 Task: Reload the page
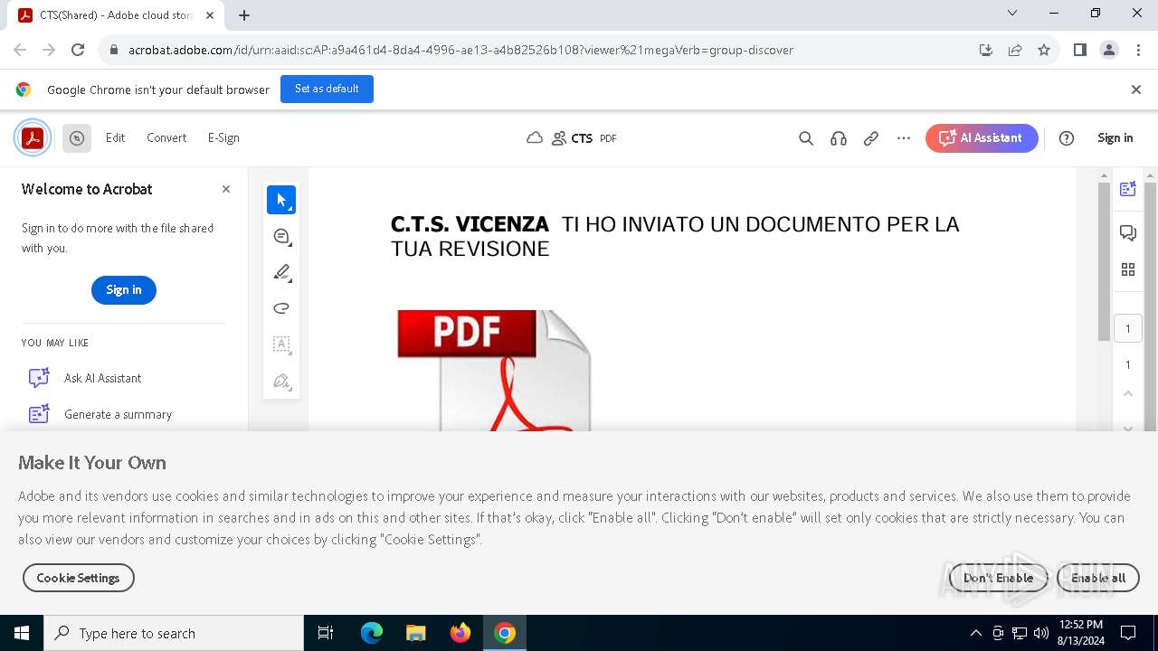[78, 50]
